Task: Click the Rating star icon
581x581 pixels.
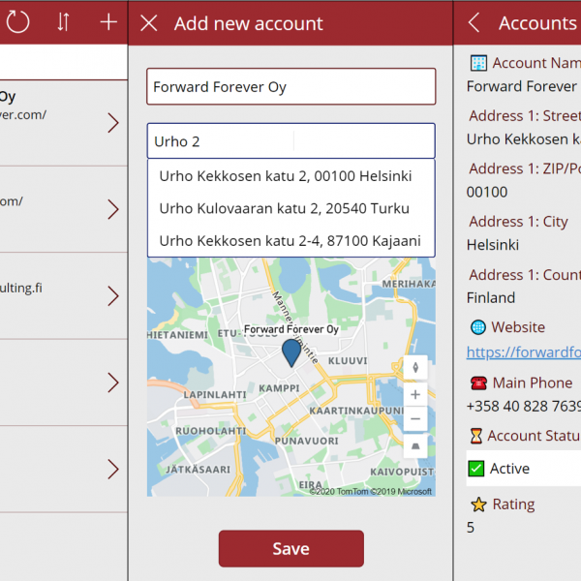Action: click(478, 505)
